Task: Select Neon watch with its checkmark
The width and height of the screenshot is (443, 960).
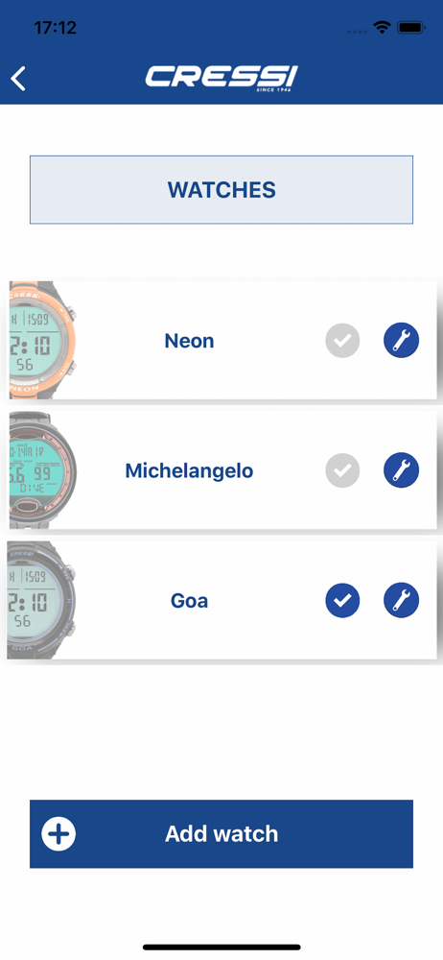Action: (x=342, y=341)
